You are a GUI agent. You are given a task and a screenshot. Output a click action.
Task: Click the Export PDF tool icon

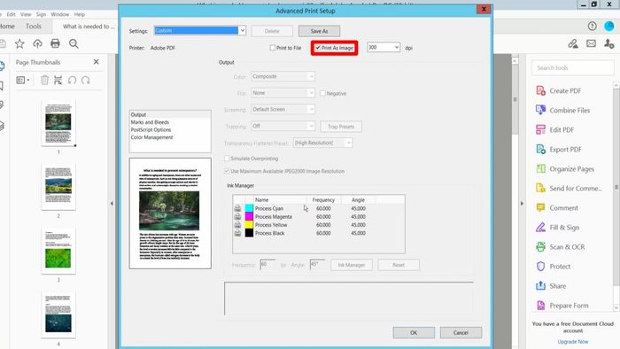click(540, 149)
